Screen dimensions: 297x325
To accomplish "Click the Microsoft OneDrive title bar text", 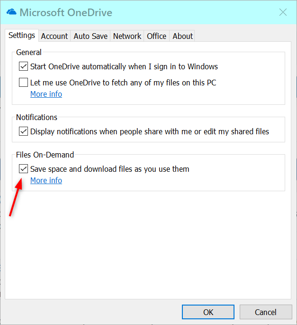I will [66, 12].
